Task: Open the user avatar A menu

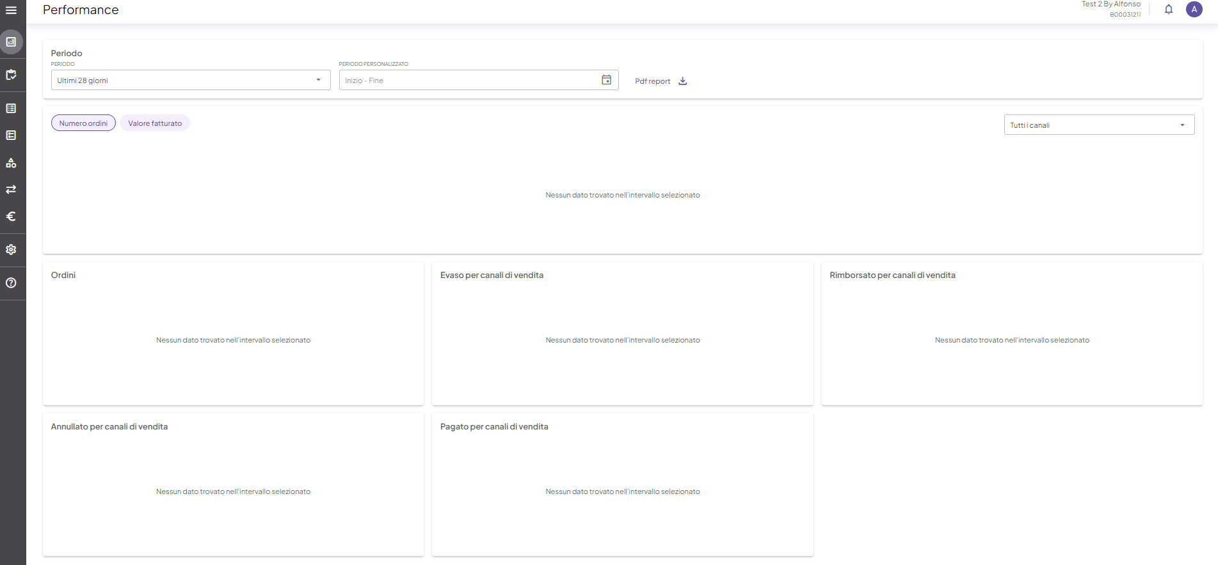Action: [1194, 10]
